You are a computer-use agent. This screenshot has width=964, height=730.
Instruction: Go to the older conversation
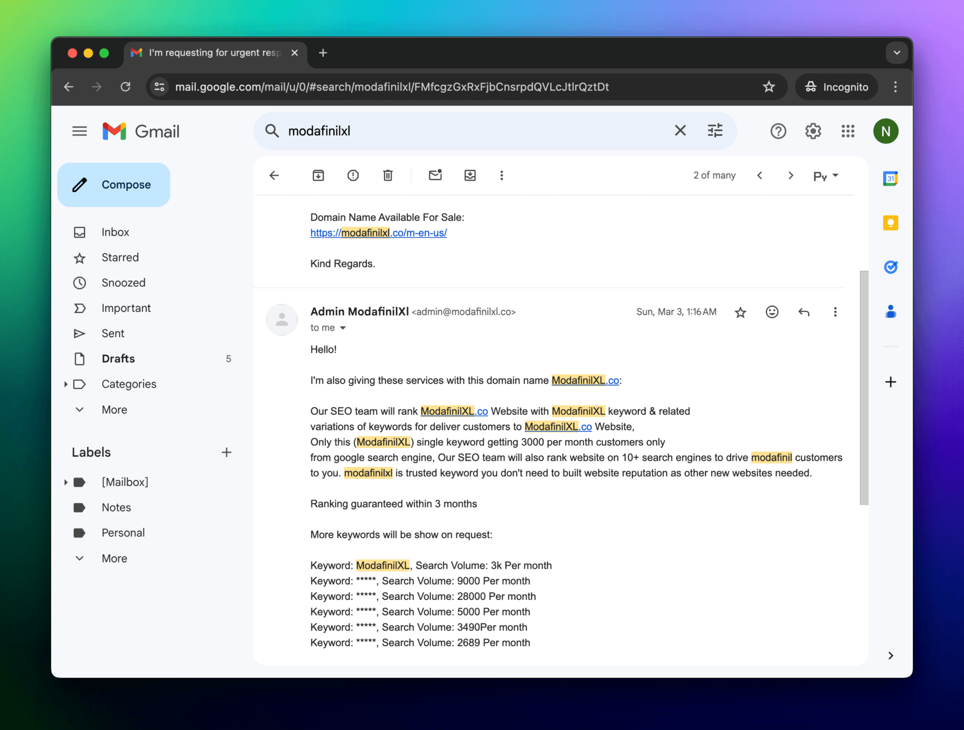(x=791, y=176)
